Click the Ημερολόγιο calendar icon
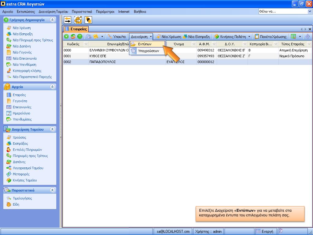Screen dimensions: 313x235 (x=9, y=113)
